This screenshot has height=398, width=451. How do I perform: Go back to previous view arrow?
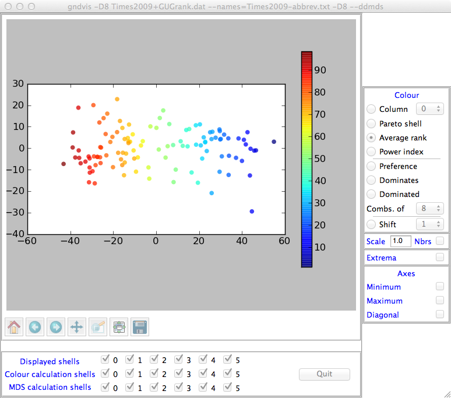[35, 327]
